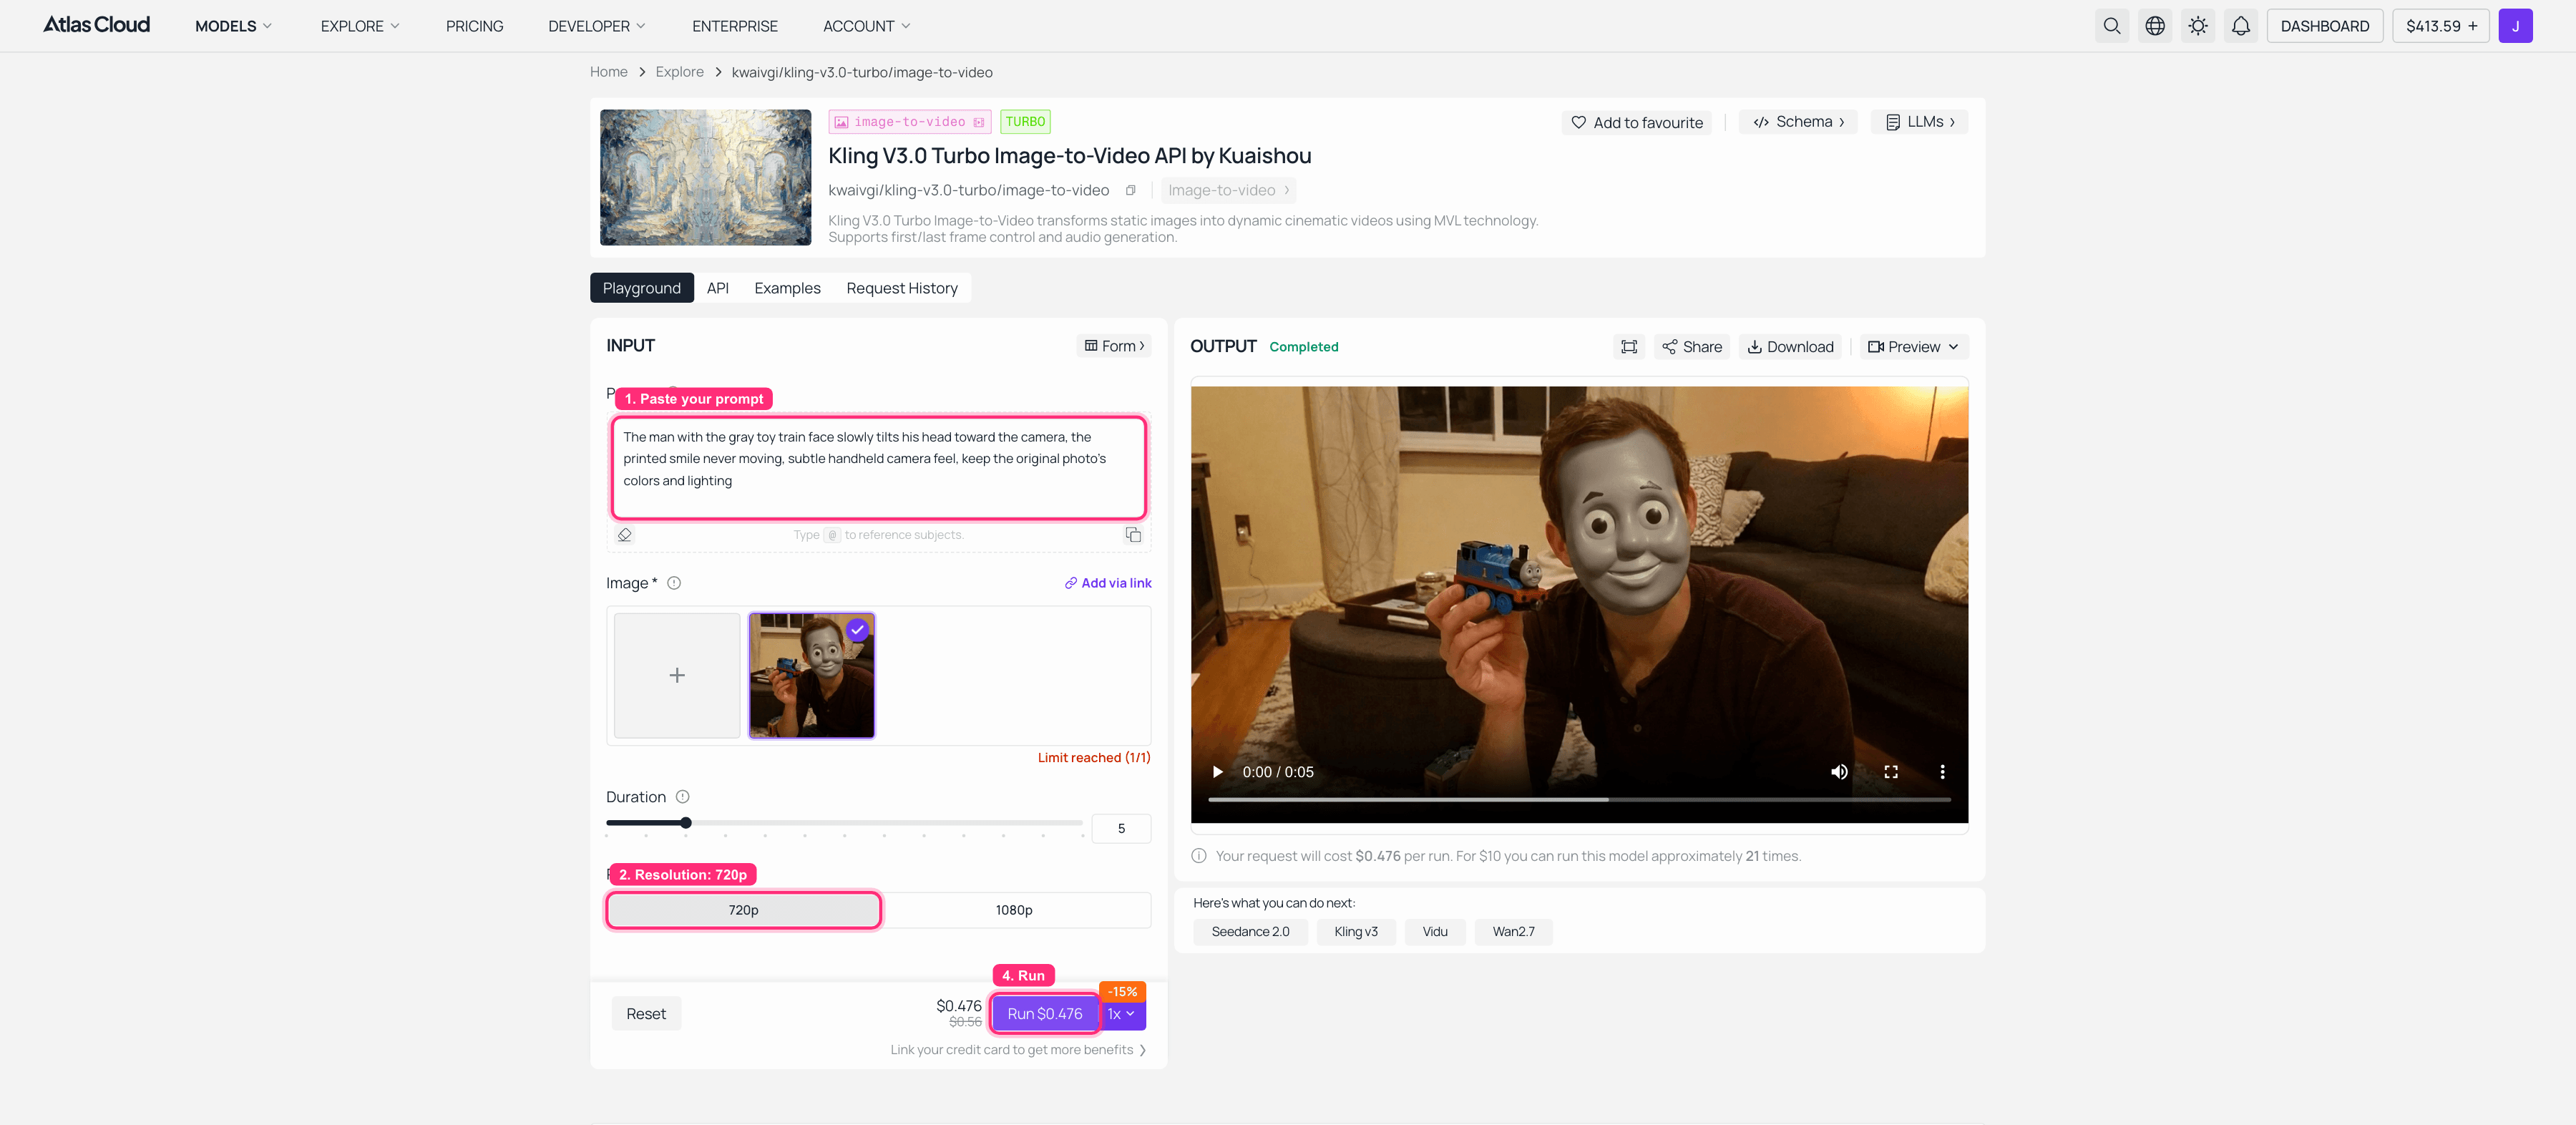Switch to the Examples tab
The width and height of the screenshot is (2576, 1125).
tap(787, 288)
